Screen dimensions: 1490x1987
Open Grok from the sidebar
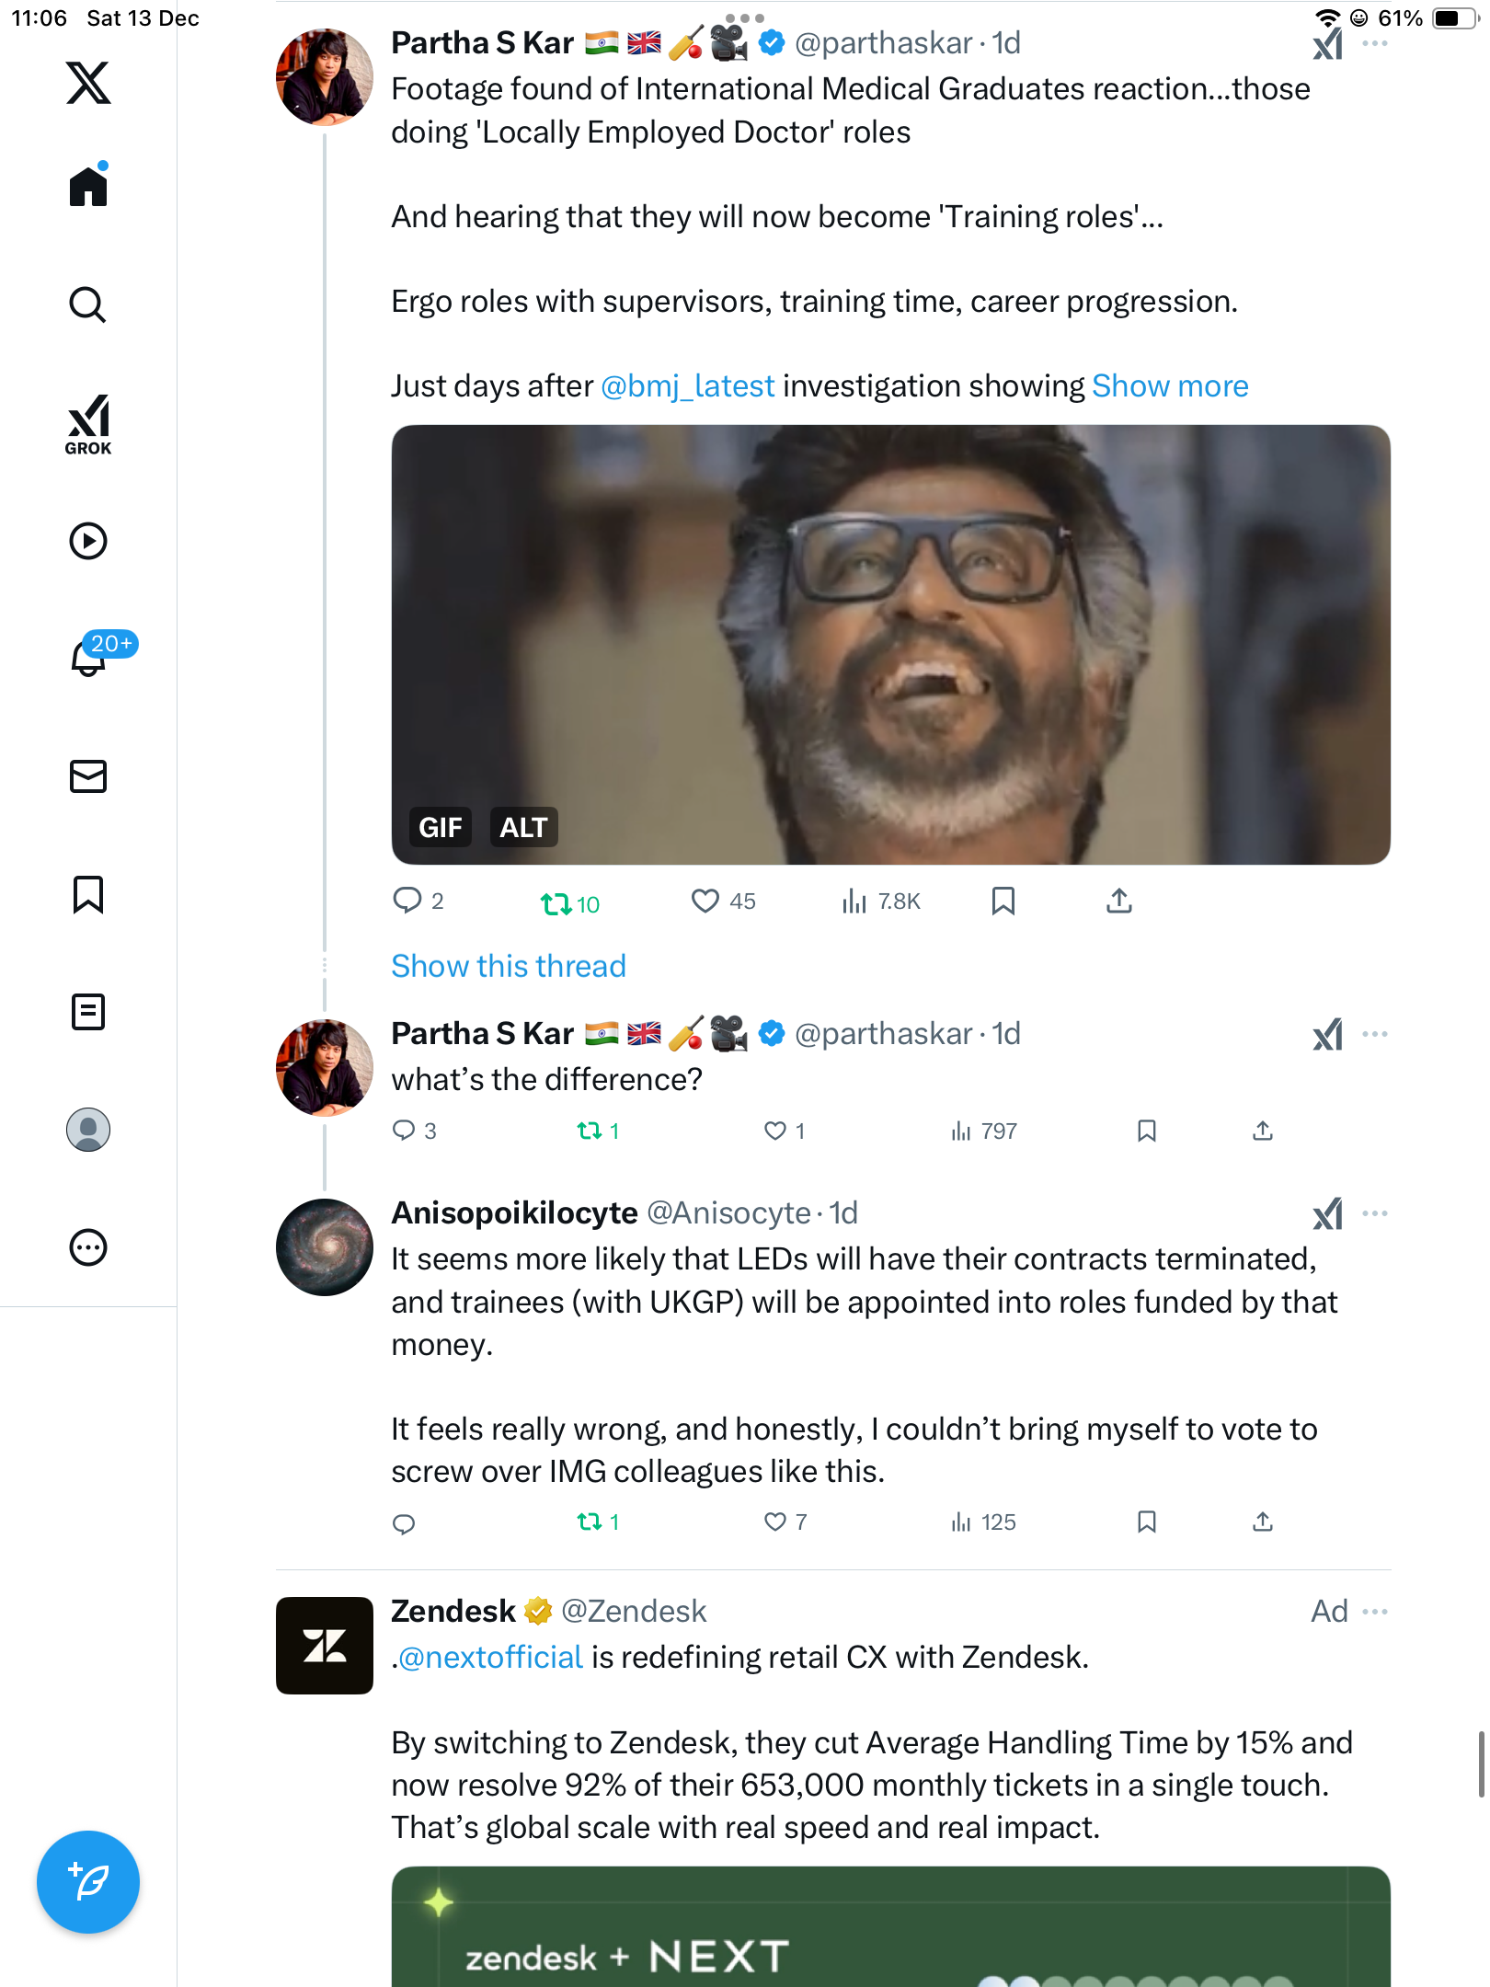(88, 424)
